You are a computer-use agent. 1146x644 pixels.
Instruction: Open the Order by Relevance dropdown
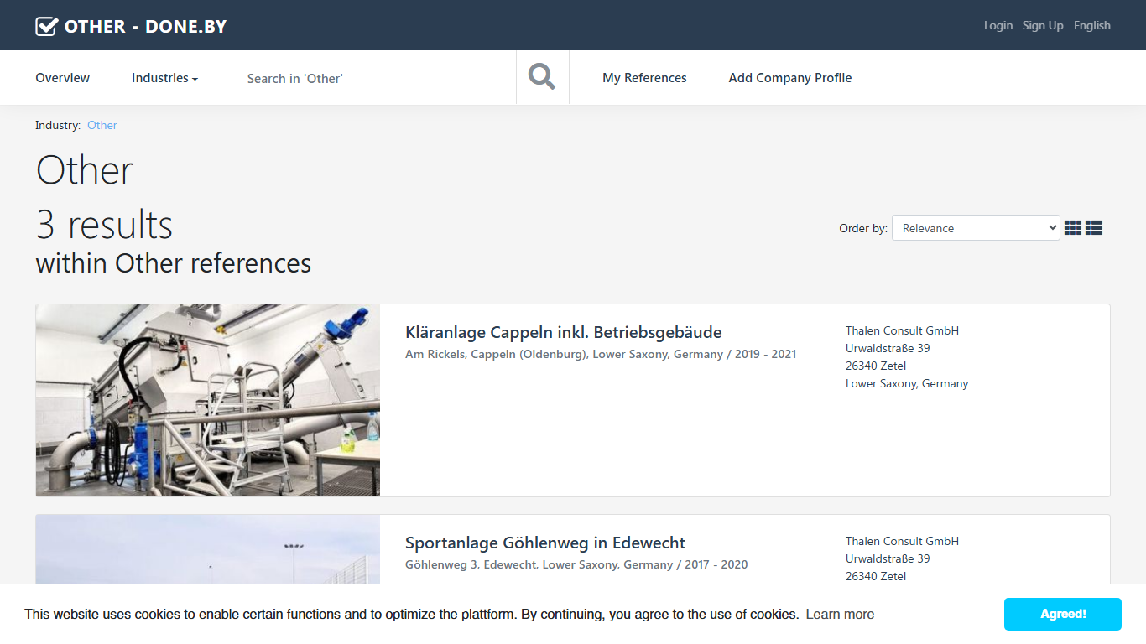tap(976, 228)
